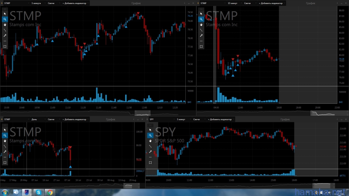Activate zoom tool in STMP 15-minute chart

[x=201, y=19]
